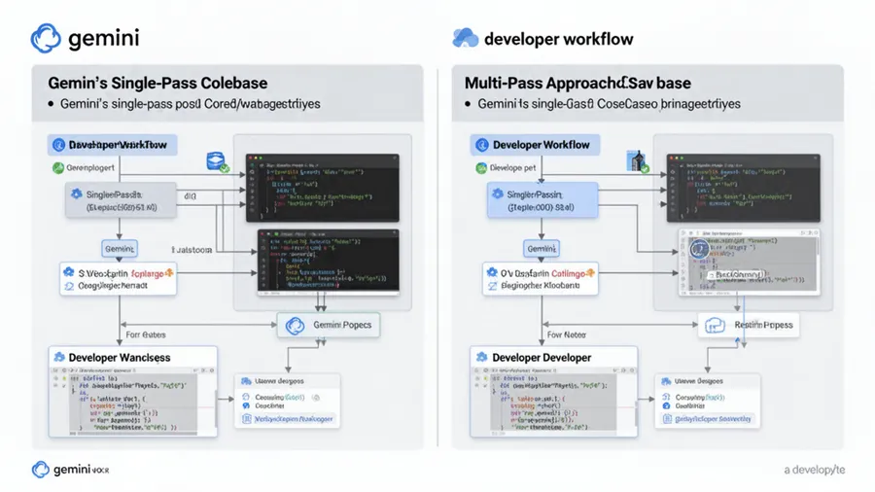Click the gear icon before 'S.Weoxartin'
This screenshot has width=875, height=492.
[x=69, y=272]
